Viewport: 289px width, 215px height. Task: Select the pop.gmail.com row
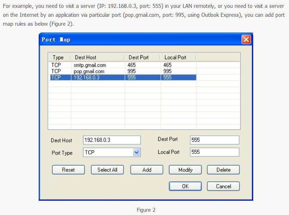(123, 71)
